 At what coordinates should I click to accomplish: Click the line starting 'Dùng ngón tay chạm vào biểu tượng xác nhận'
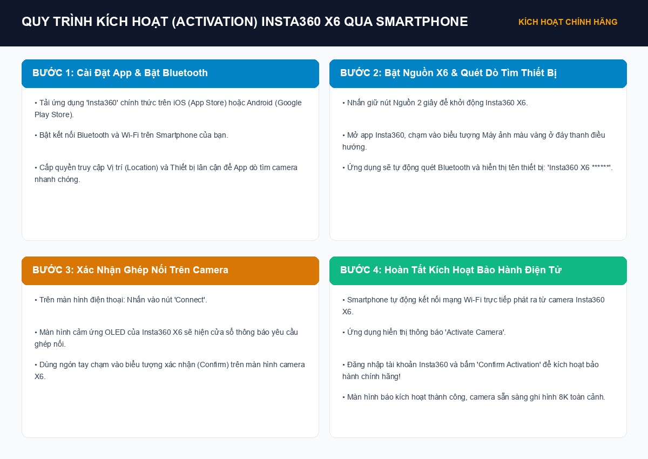point(170,370)
